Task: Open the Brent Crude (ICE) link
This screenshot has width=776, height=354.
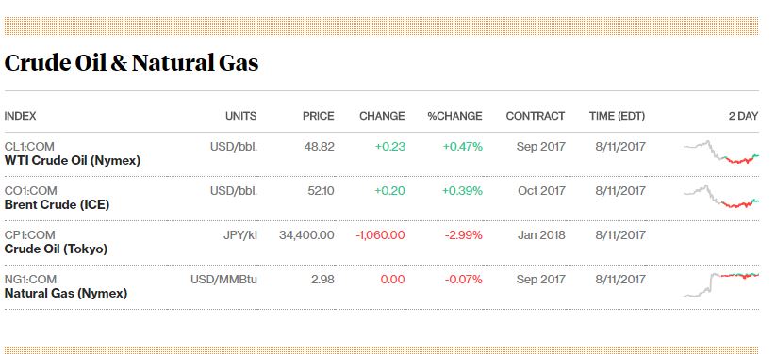Action: [57, 204]
